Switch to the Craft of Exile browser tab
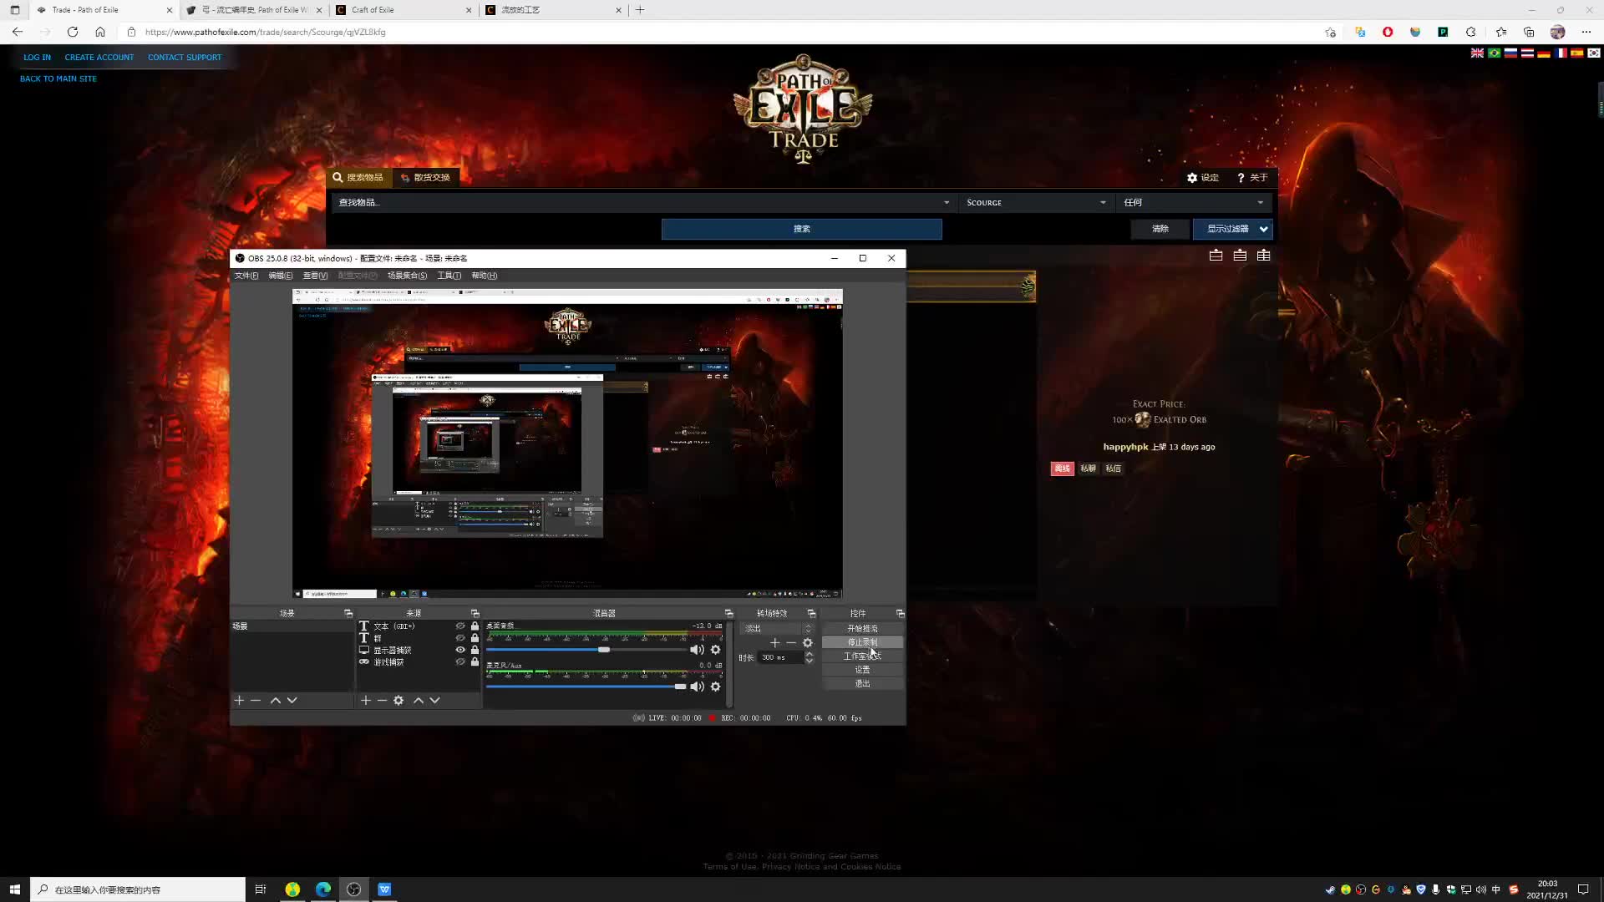Screen dimensions: 1604x902 click(x=404, y=10)
